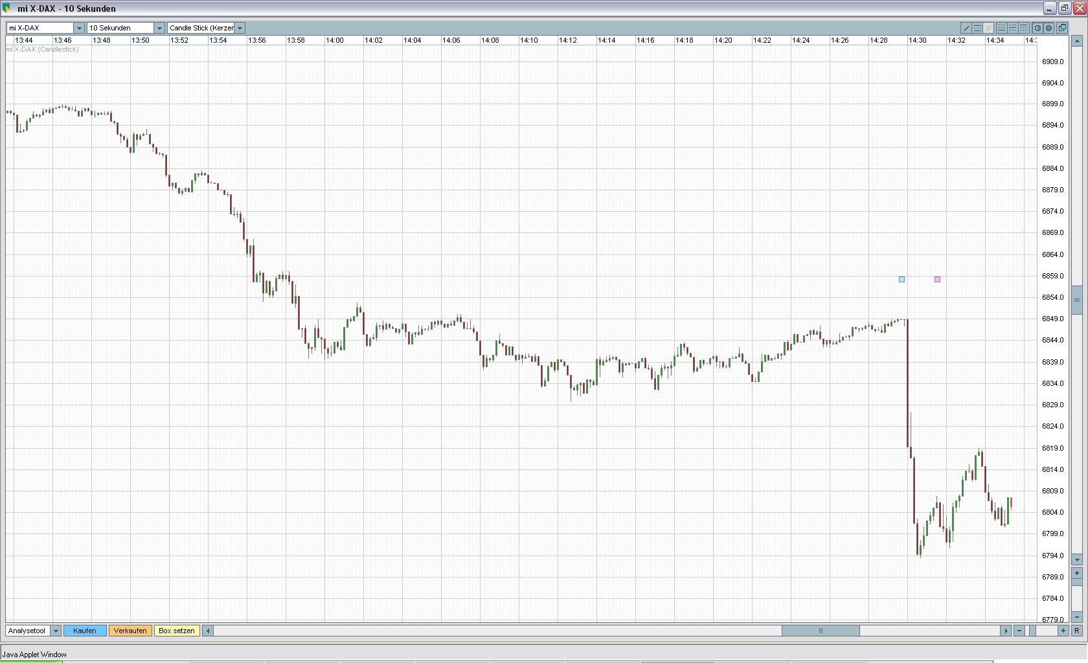1088x663 pixels.
Task: Click the Box setzen button
Action: pos(176,631)
